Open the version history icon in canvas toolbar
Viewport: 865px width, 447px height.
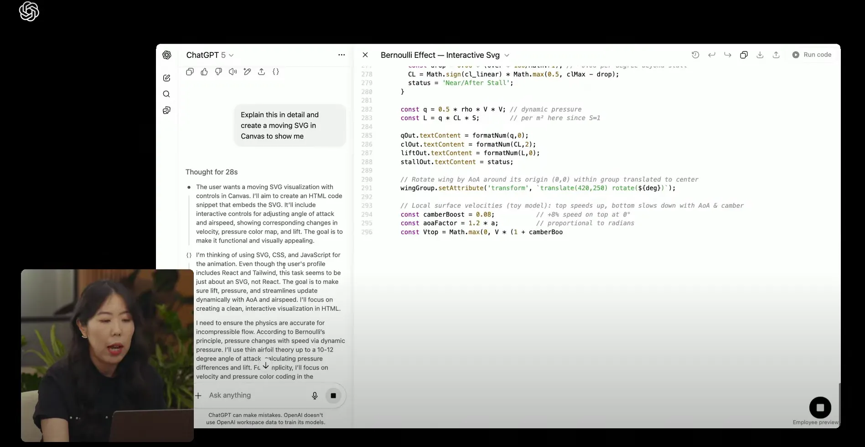tap(695, 55)
